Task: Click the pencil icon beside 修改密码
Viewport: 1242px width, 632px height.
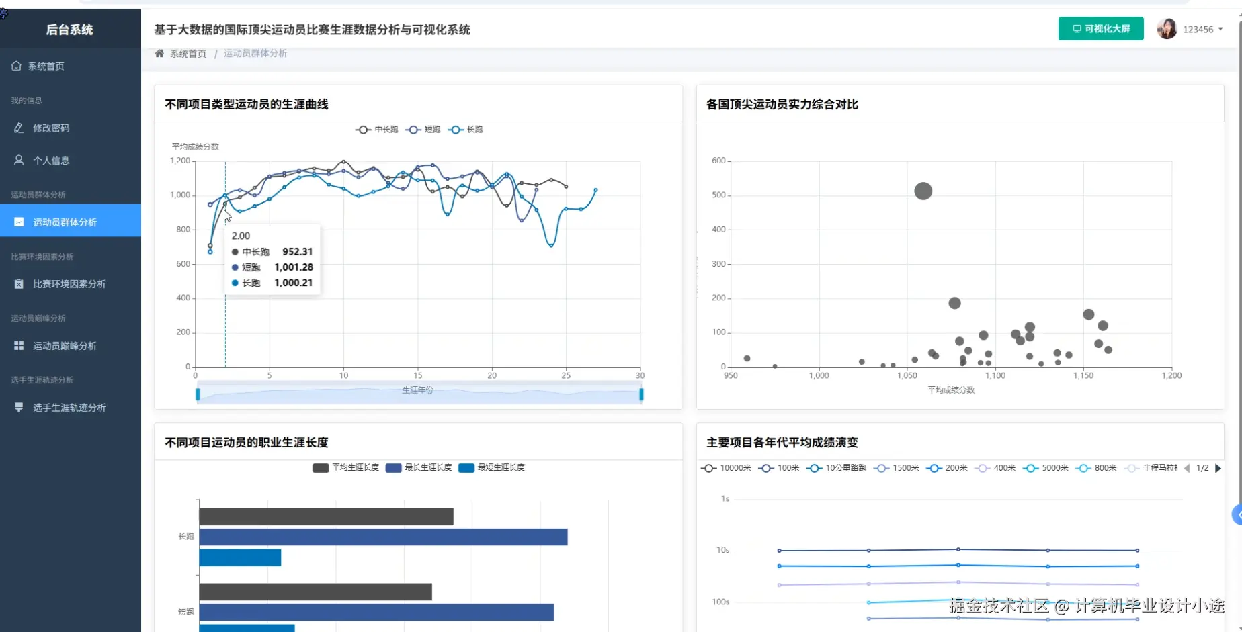Action: tap(19, 128)
